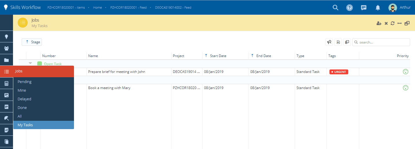Click the help question mark icon
The width and height of the screenshot is (415, 149).
click(350, 8)
